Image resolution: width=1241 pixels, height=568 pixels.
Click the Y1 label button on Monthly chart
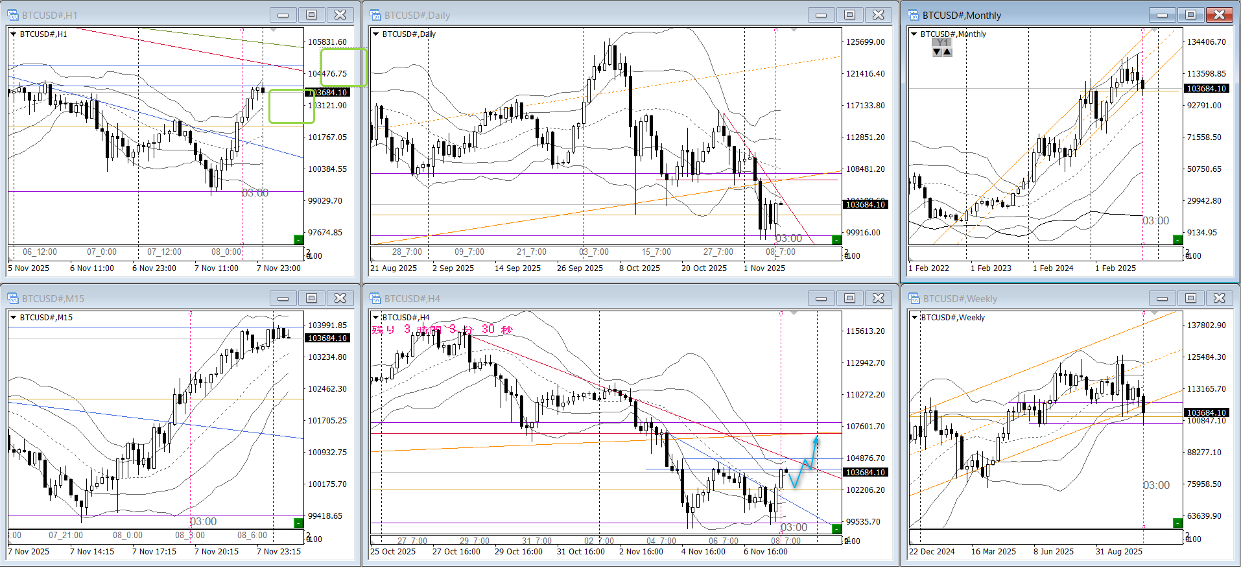[x=942, y=42]
